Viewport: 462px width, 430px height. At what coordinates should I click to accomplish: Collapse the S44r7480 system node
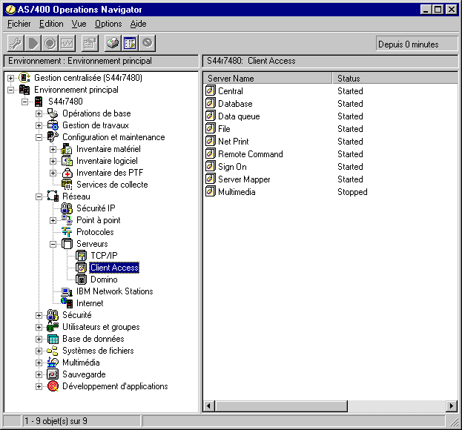coord(24,102)
